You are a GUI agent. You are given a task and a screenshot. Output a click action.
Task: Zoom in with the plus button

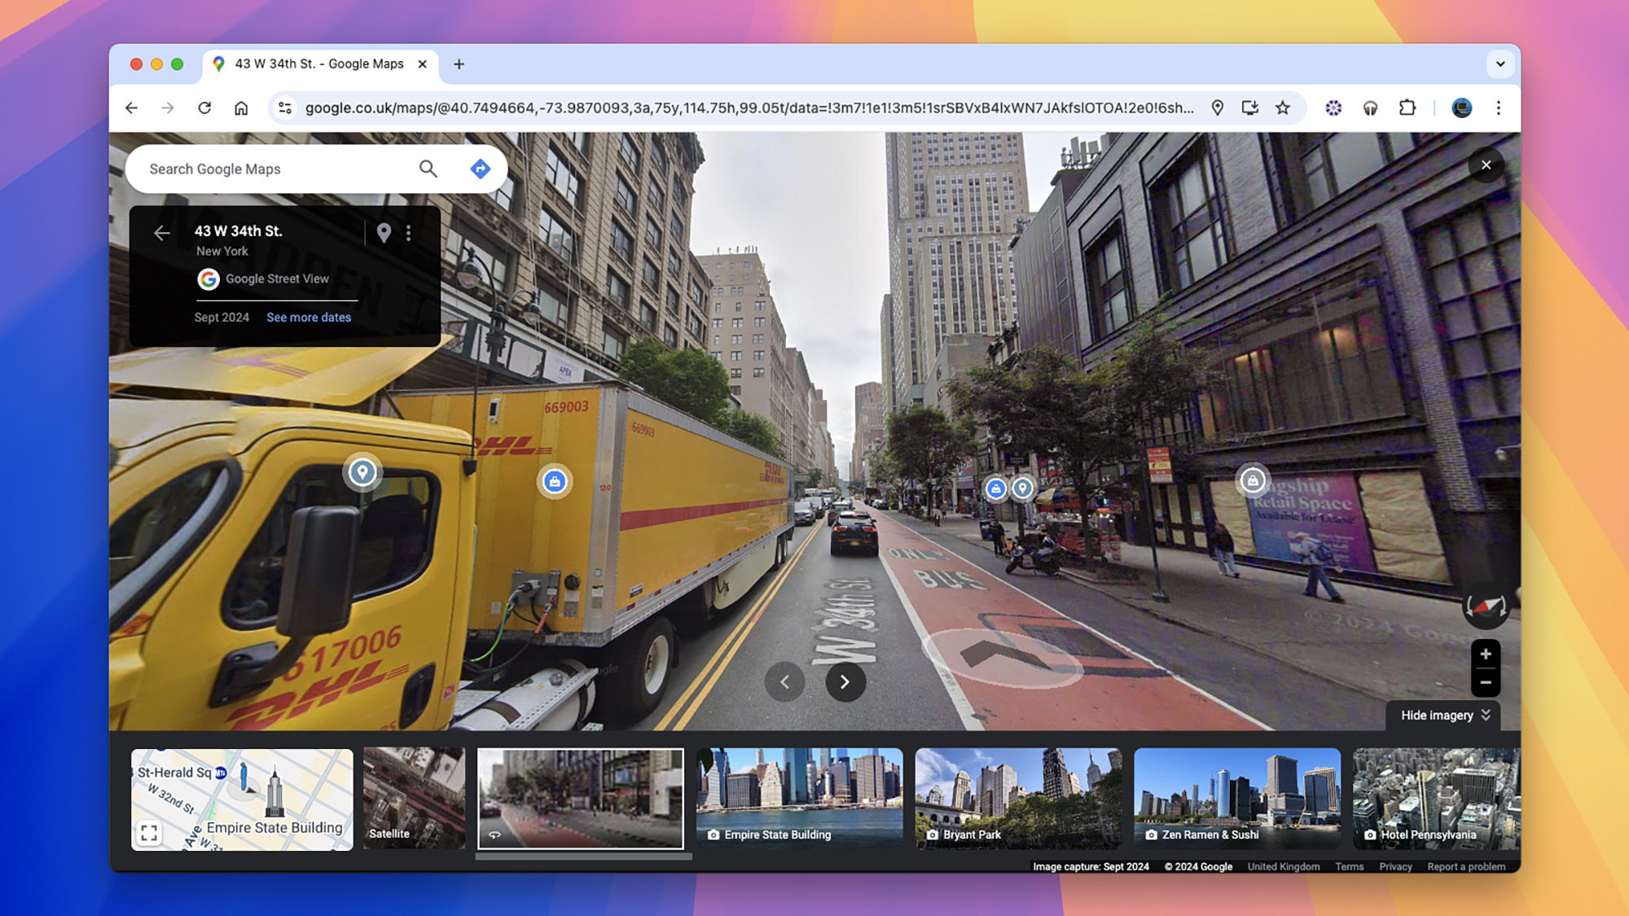tap(1486, 654)
